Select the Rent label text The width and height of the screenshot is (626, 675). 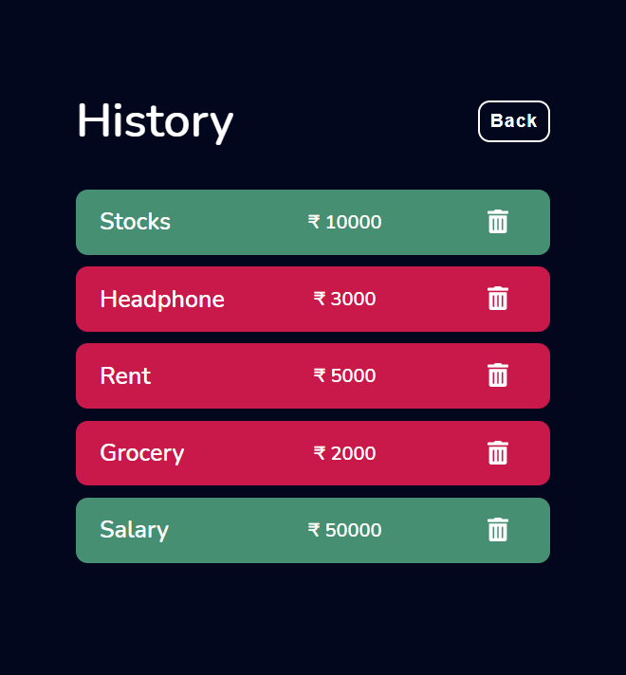[x=125, y=375]
